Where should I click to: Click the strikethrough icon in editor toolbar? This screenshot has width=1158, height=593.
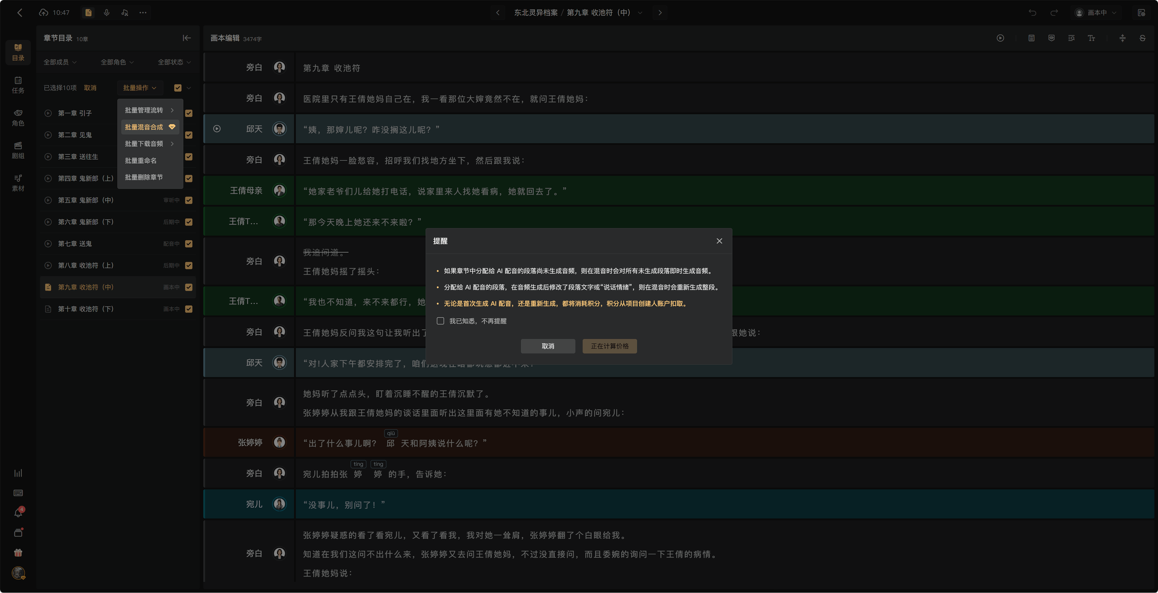click(x=1142, y=38)
